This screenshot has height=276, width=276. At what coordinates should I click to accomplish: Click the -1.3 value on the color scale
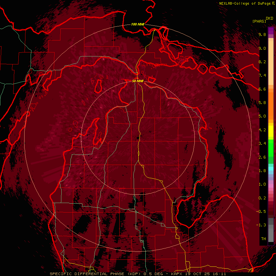[261, 225]
